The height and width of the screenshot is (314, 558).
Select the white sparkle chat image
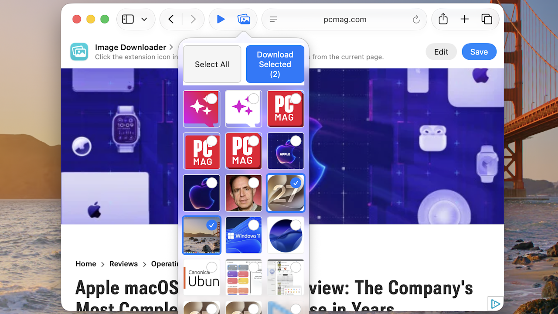243,109
